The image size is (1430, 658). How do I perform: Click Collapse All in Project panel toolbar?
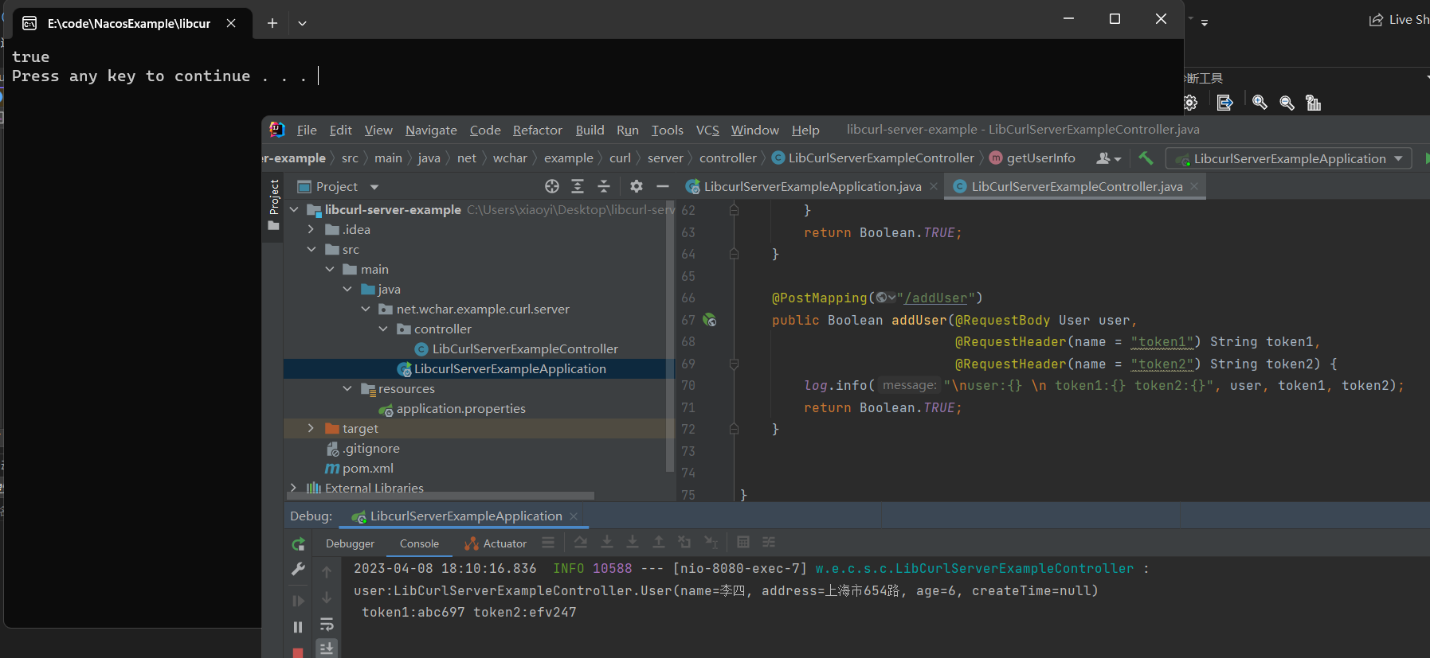(x=604, y=186)
